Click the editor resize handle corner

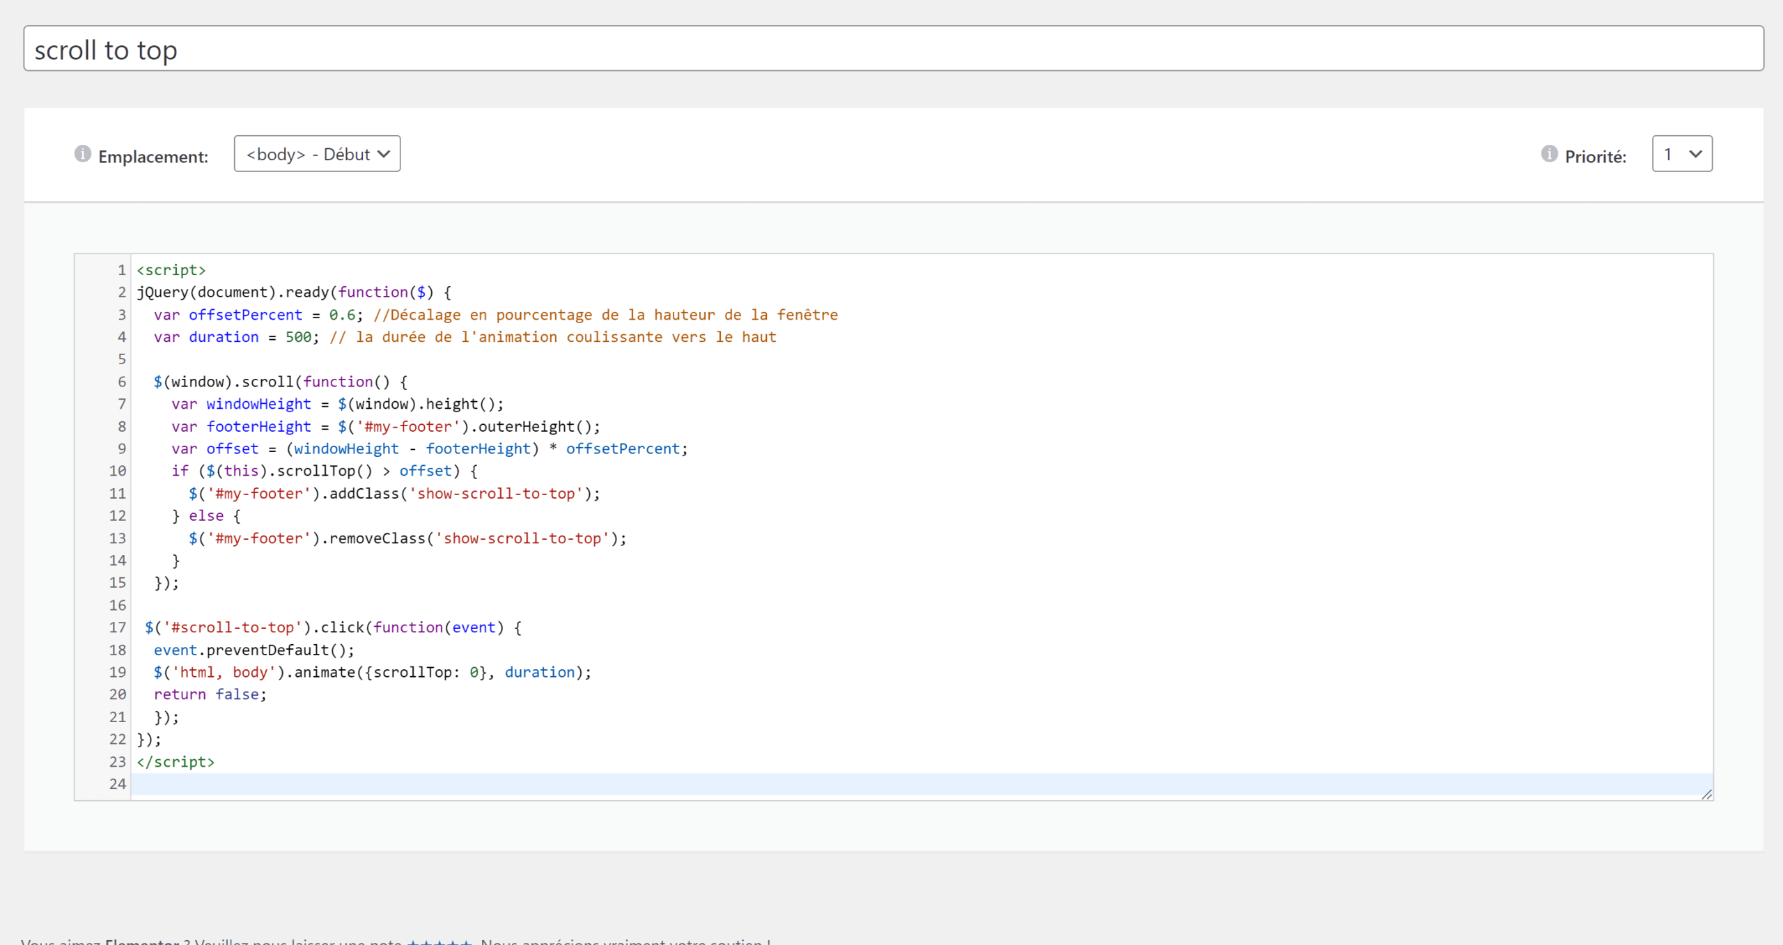1706,794
